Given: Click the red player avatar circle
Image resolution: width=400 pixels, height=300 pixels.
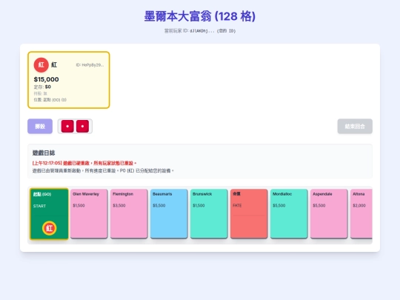Looking at the screenshot, I should 41,64.
